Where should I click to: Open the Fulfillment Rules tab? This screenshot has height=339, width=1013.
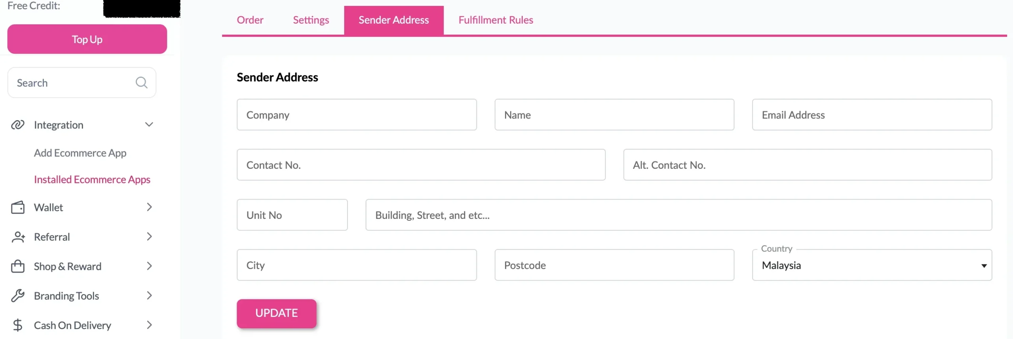[x=496, y=20]
